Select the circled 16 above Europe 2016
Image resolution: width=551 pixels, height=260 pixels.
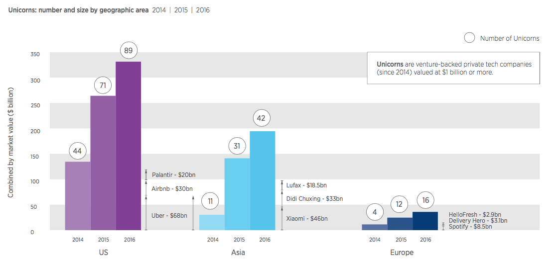[425, 200]
